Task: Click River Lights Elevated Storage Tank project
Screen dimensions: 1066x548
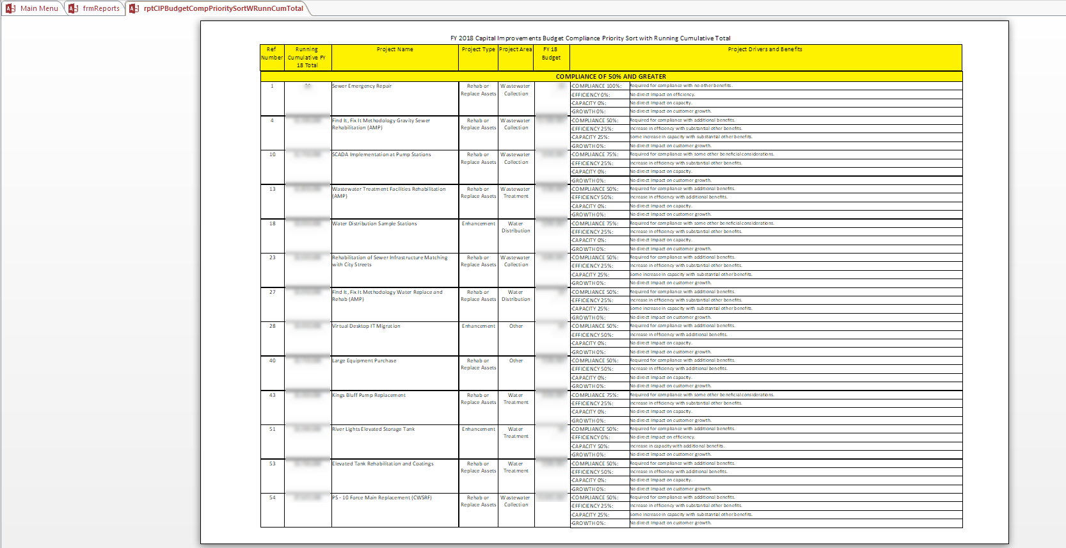Action: click(x=373, y=429)
